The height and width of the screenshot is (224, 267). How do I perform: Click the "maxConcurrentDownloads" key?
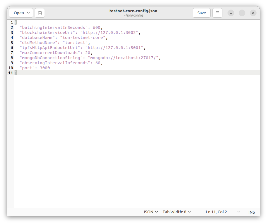[x=50, y=53]
